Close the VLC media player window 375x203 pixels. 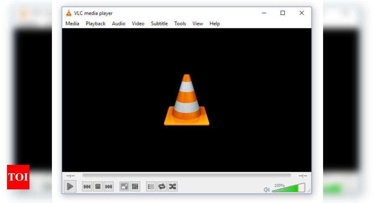pos(302,13)
